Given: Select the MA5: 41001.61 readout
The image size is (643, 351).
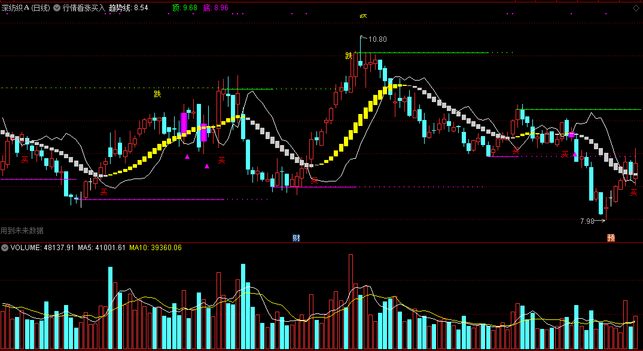Looking at the screenshot, I should click(101, 248).
